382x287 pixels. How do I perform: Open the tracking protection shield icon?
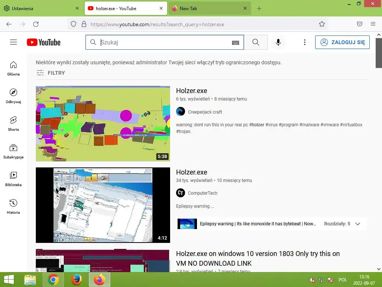[73, 24]
